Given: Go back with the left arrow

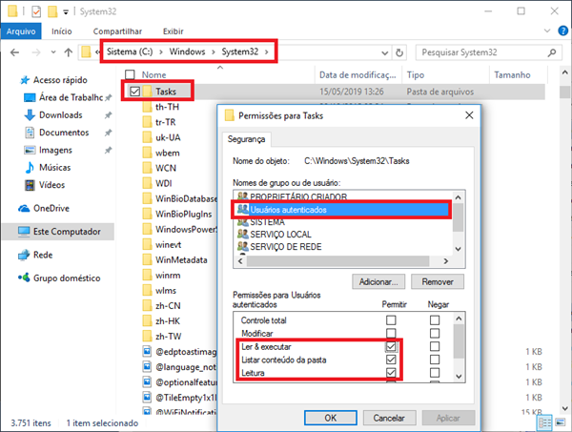Looking at the screenshot, I should click(x=15, y=52).
